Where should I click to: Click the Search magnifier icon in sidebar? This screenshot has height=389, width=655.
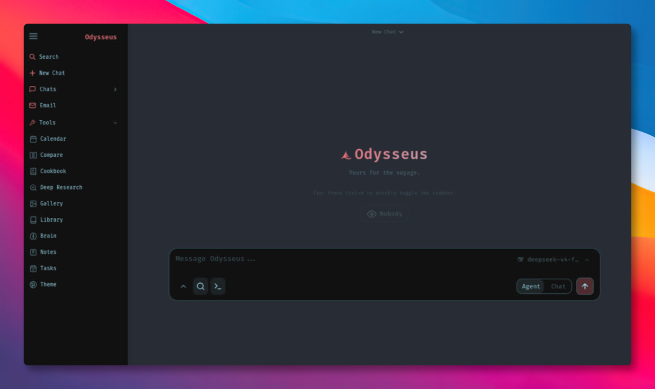pos(32,57)
